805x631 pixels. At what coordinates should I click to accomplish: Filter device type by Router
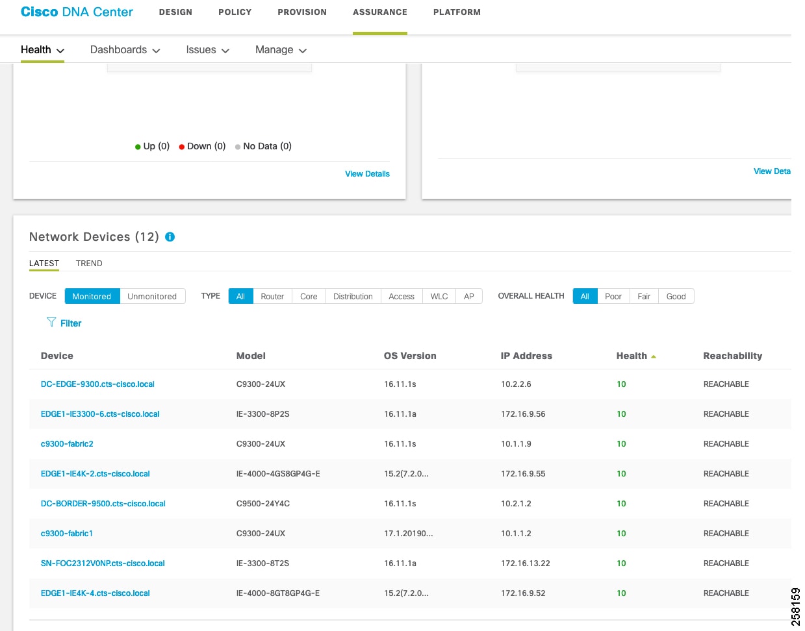click(272, 296)
